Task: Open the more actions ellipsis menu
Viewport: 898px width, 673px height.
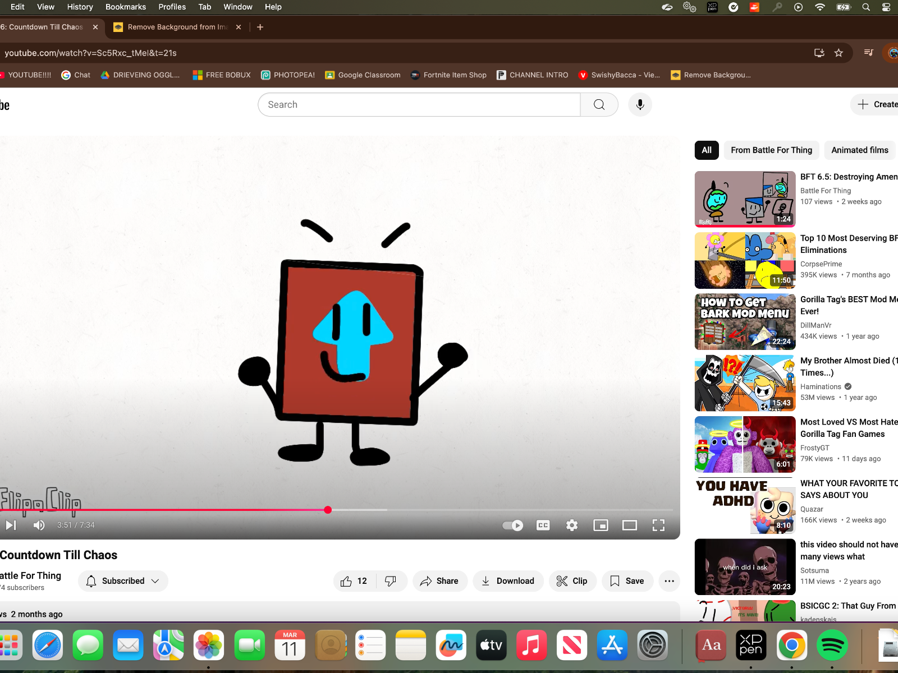Action: pyautogui.click(x=669, y=581)
